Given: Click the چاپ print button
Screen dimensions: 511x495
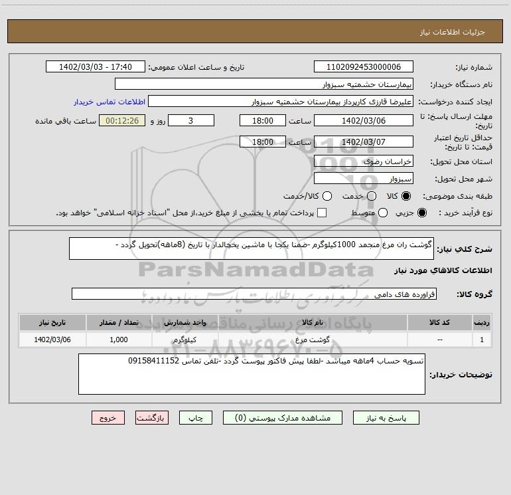Looking at the screenshot, I should pyautogui.click(x=196, y=418).
